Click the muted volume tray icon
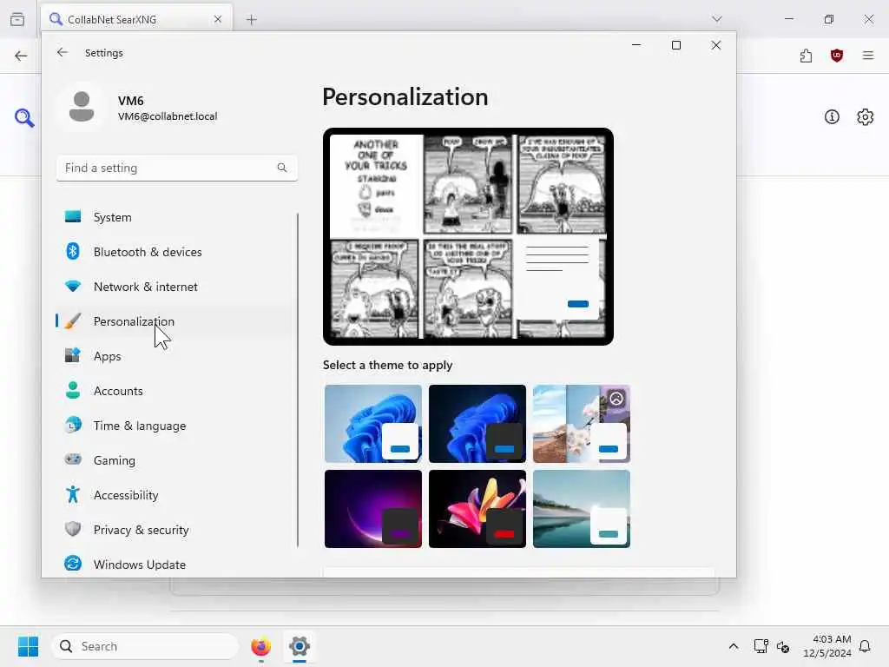889x667 pixels. click(x=783, y=646)
